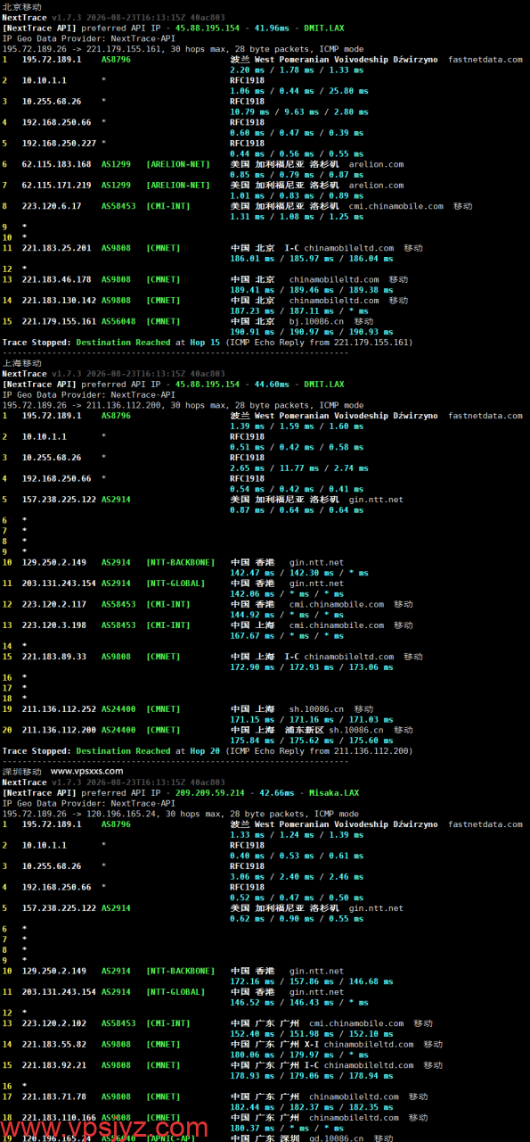Select the 152.40 ms latency value
Screen dimensions: 530x1142
coord(250,1034)
